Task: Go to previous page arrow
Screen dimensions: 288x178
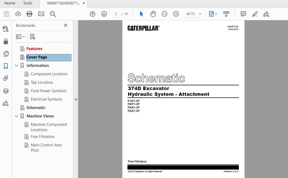Action: point(92,14)
